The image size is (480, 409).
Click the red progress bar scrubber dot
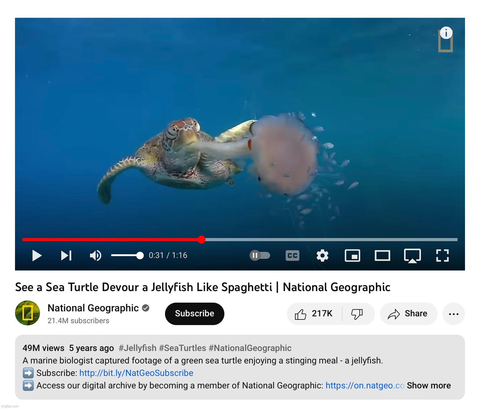tap(202, 240)
